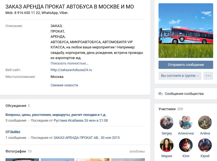Open Юля's profile avatar
This screenshot has height=161, width=217.
[x=186, y=145]
